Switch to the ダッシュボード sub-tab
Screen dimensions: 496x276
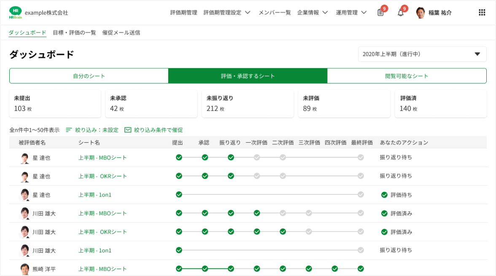tap(27, 32)
